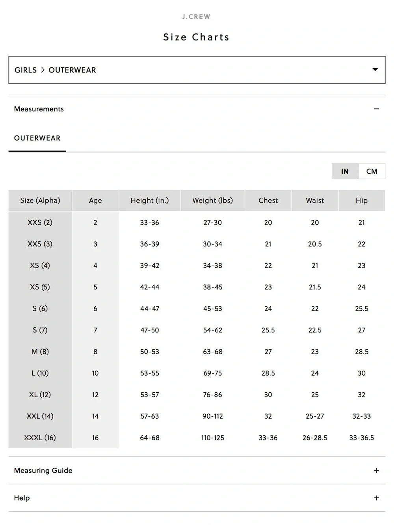Screen dimensions: 394x525
Task: Select the XXXL (16) size row
Action: coord(197,438)
